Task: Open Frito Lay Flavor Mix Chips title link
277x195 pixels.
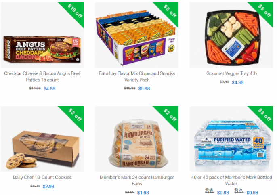Action: (137, 77)
